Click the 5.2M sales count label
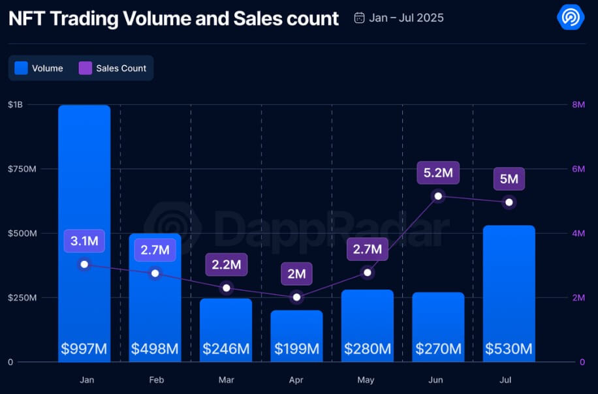 point(438,173)
